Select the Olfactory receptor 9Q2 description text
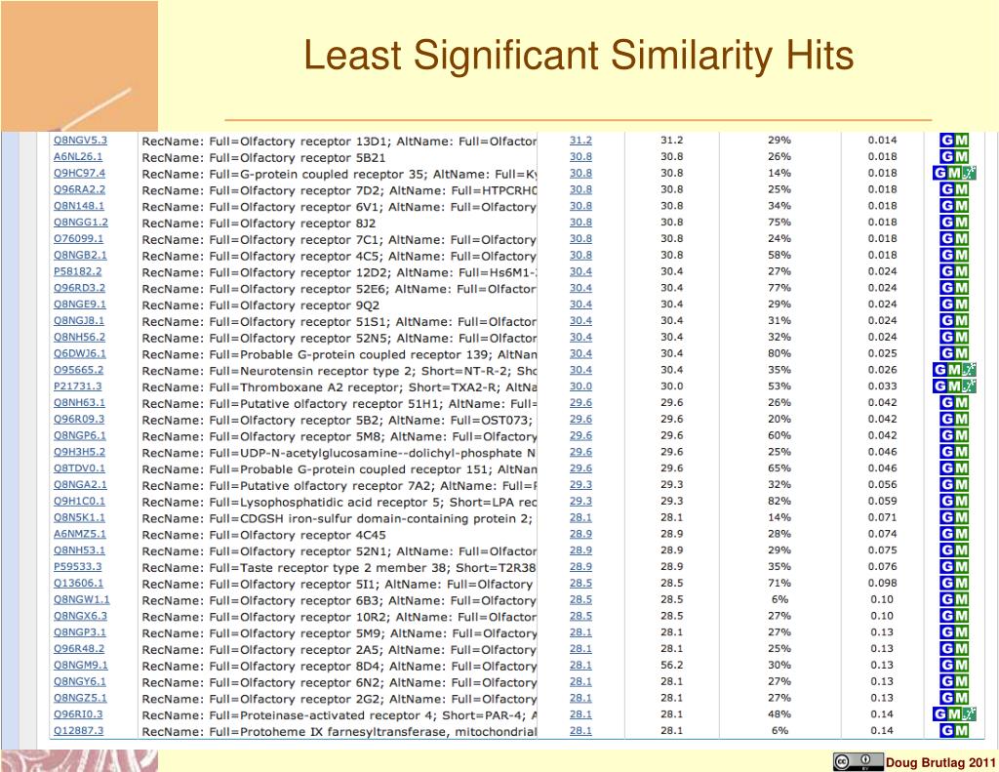999x772 pixels. 260,305
